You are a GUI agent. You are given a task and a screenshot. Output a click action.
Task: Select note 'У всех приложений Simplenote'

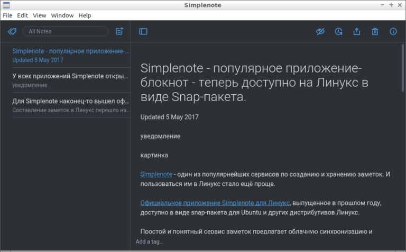click(x=71, y=80)
